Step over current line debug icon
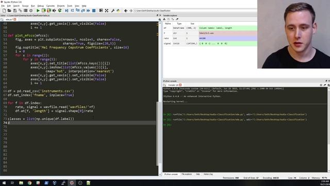Screen dimensions: 330x186 tap(72, 10)
